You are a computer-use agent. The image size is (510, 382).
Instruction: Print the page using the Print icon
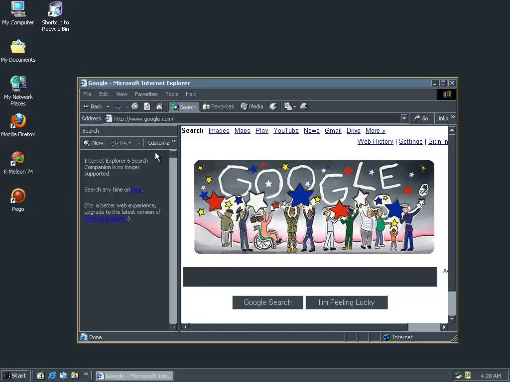point(303,106)
